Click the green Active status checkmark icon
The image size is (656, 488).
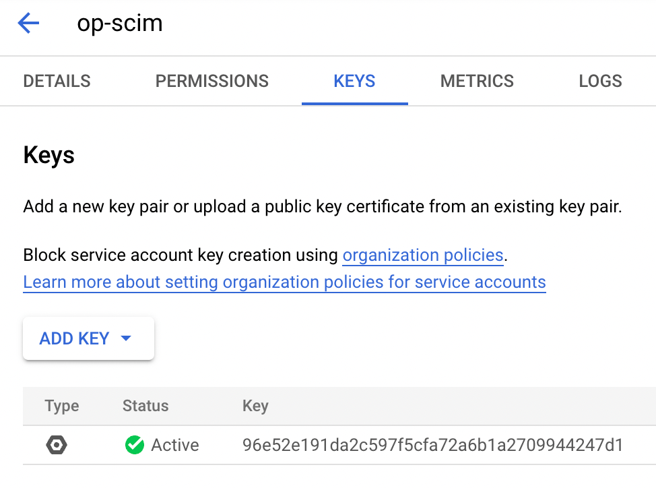pos(134,445)
